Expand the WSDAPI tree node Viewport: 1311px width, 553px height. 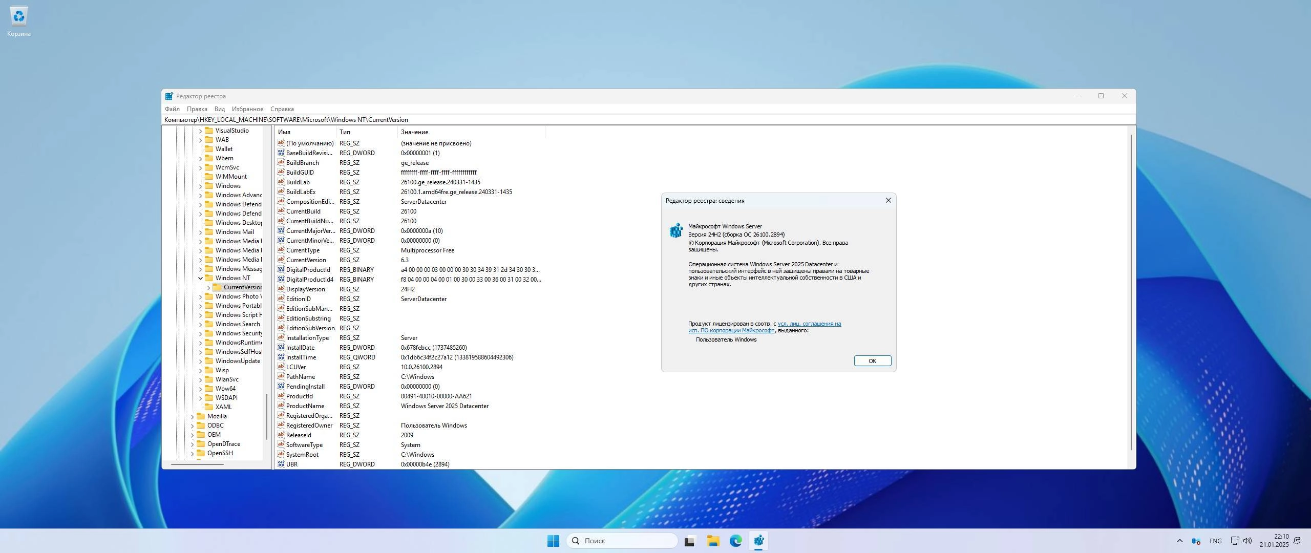[200, 398]
